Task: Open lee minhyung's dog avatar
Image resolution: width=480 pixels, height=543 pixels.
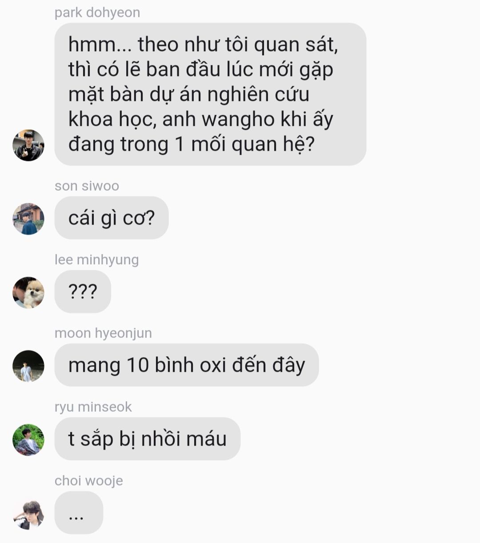Action: (x=28, y=293)
